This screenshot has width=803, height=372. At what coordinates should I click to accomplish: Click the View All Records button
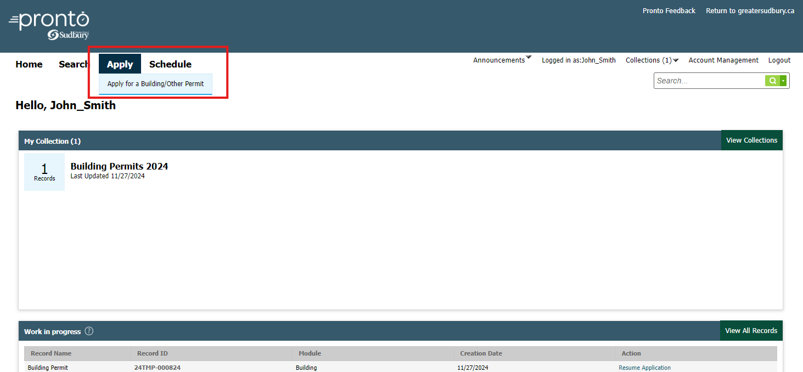(751, 330)
